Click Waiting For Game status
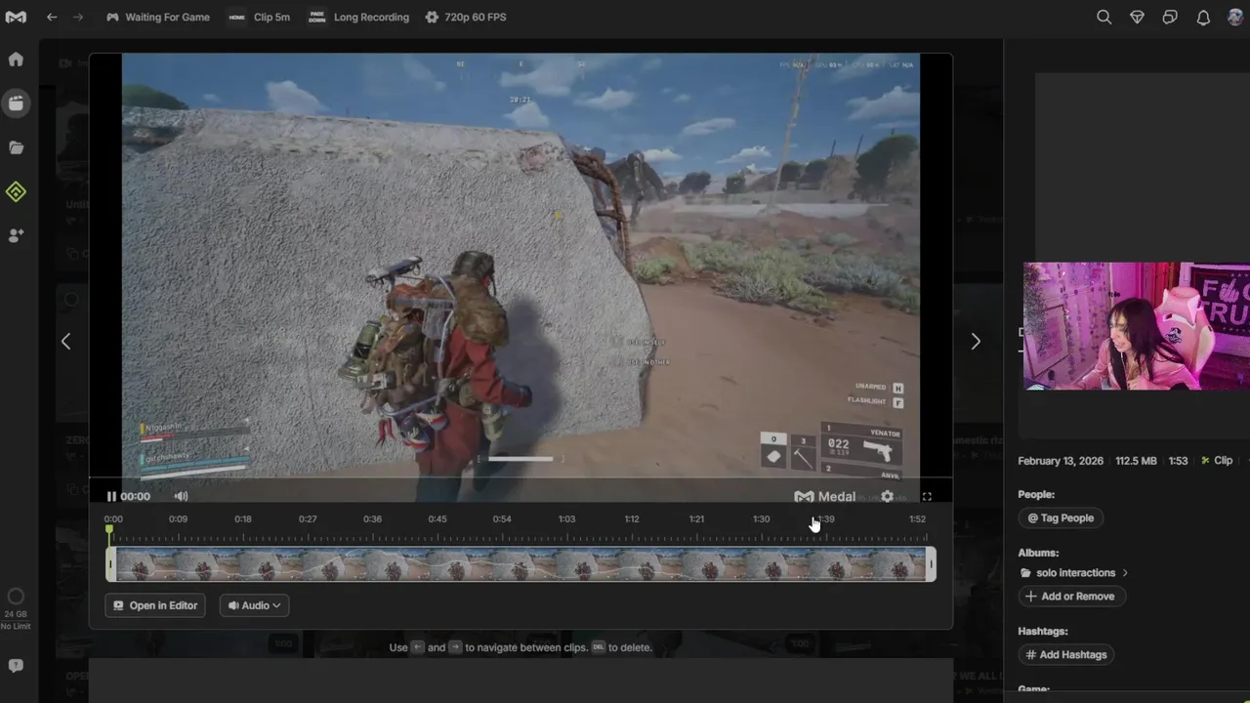The image size is (1250, 703). click(x=157, y=17)
